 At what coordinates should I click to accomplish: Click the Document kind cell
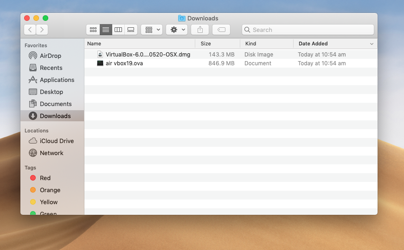[257, 63]
